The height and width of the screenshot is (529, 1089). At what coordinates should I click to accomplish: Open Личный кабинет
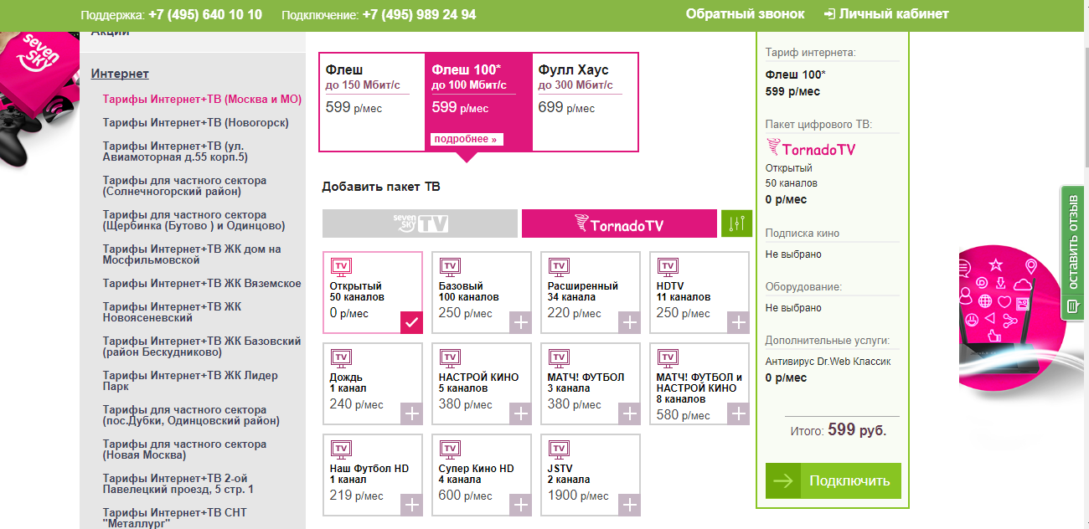[x=886, y=14]
